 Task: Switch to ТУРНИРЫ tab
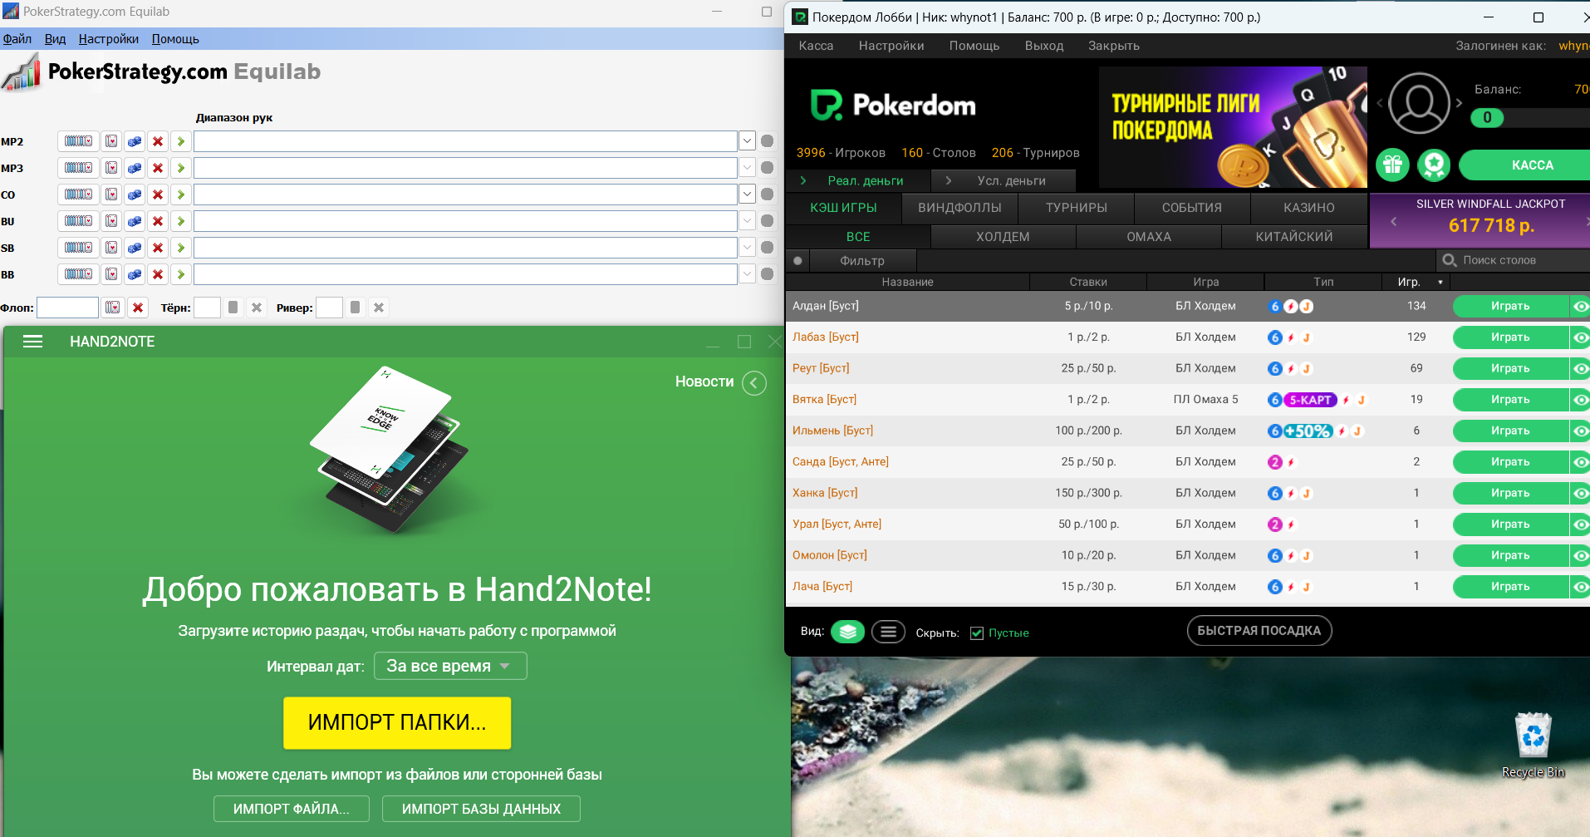[x=1076, y=208]
